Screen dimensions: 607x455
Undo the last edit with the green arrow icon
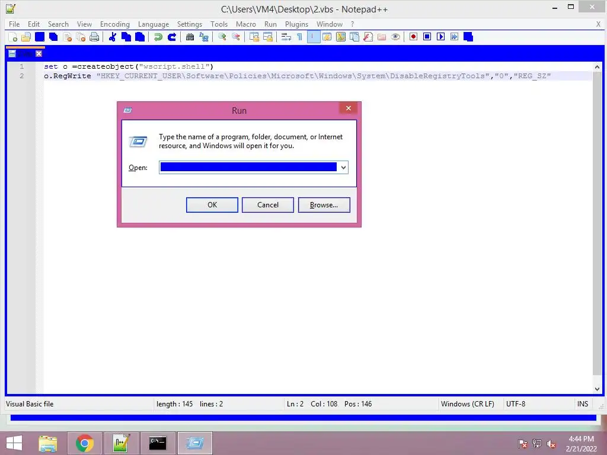pos(158,37)
